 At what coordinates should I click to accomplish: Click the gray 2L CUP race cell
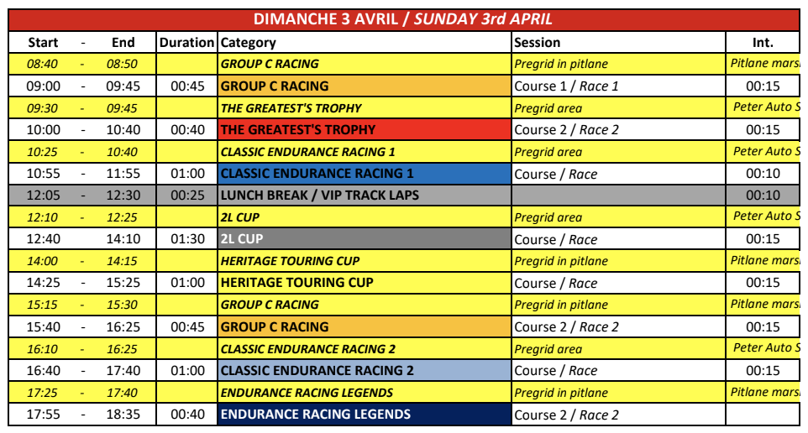click(x=364, y=239)
